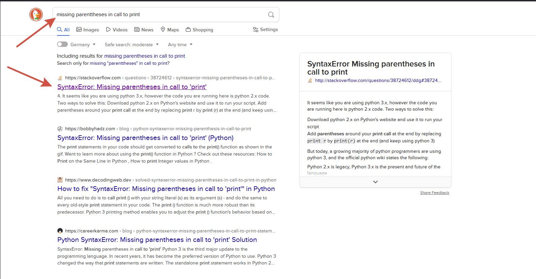The height and width of the screenshot is (279, 536).
Task: Click the decodingweb.dev favicon
Action: coord(60,180)
